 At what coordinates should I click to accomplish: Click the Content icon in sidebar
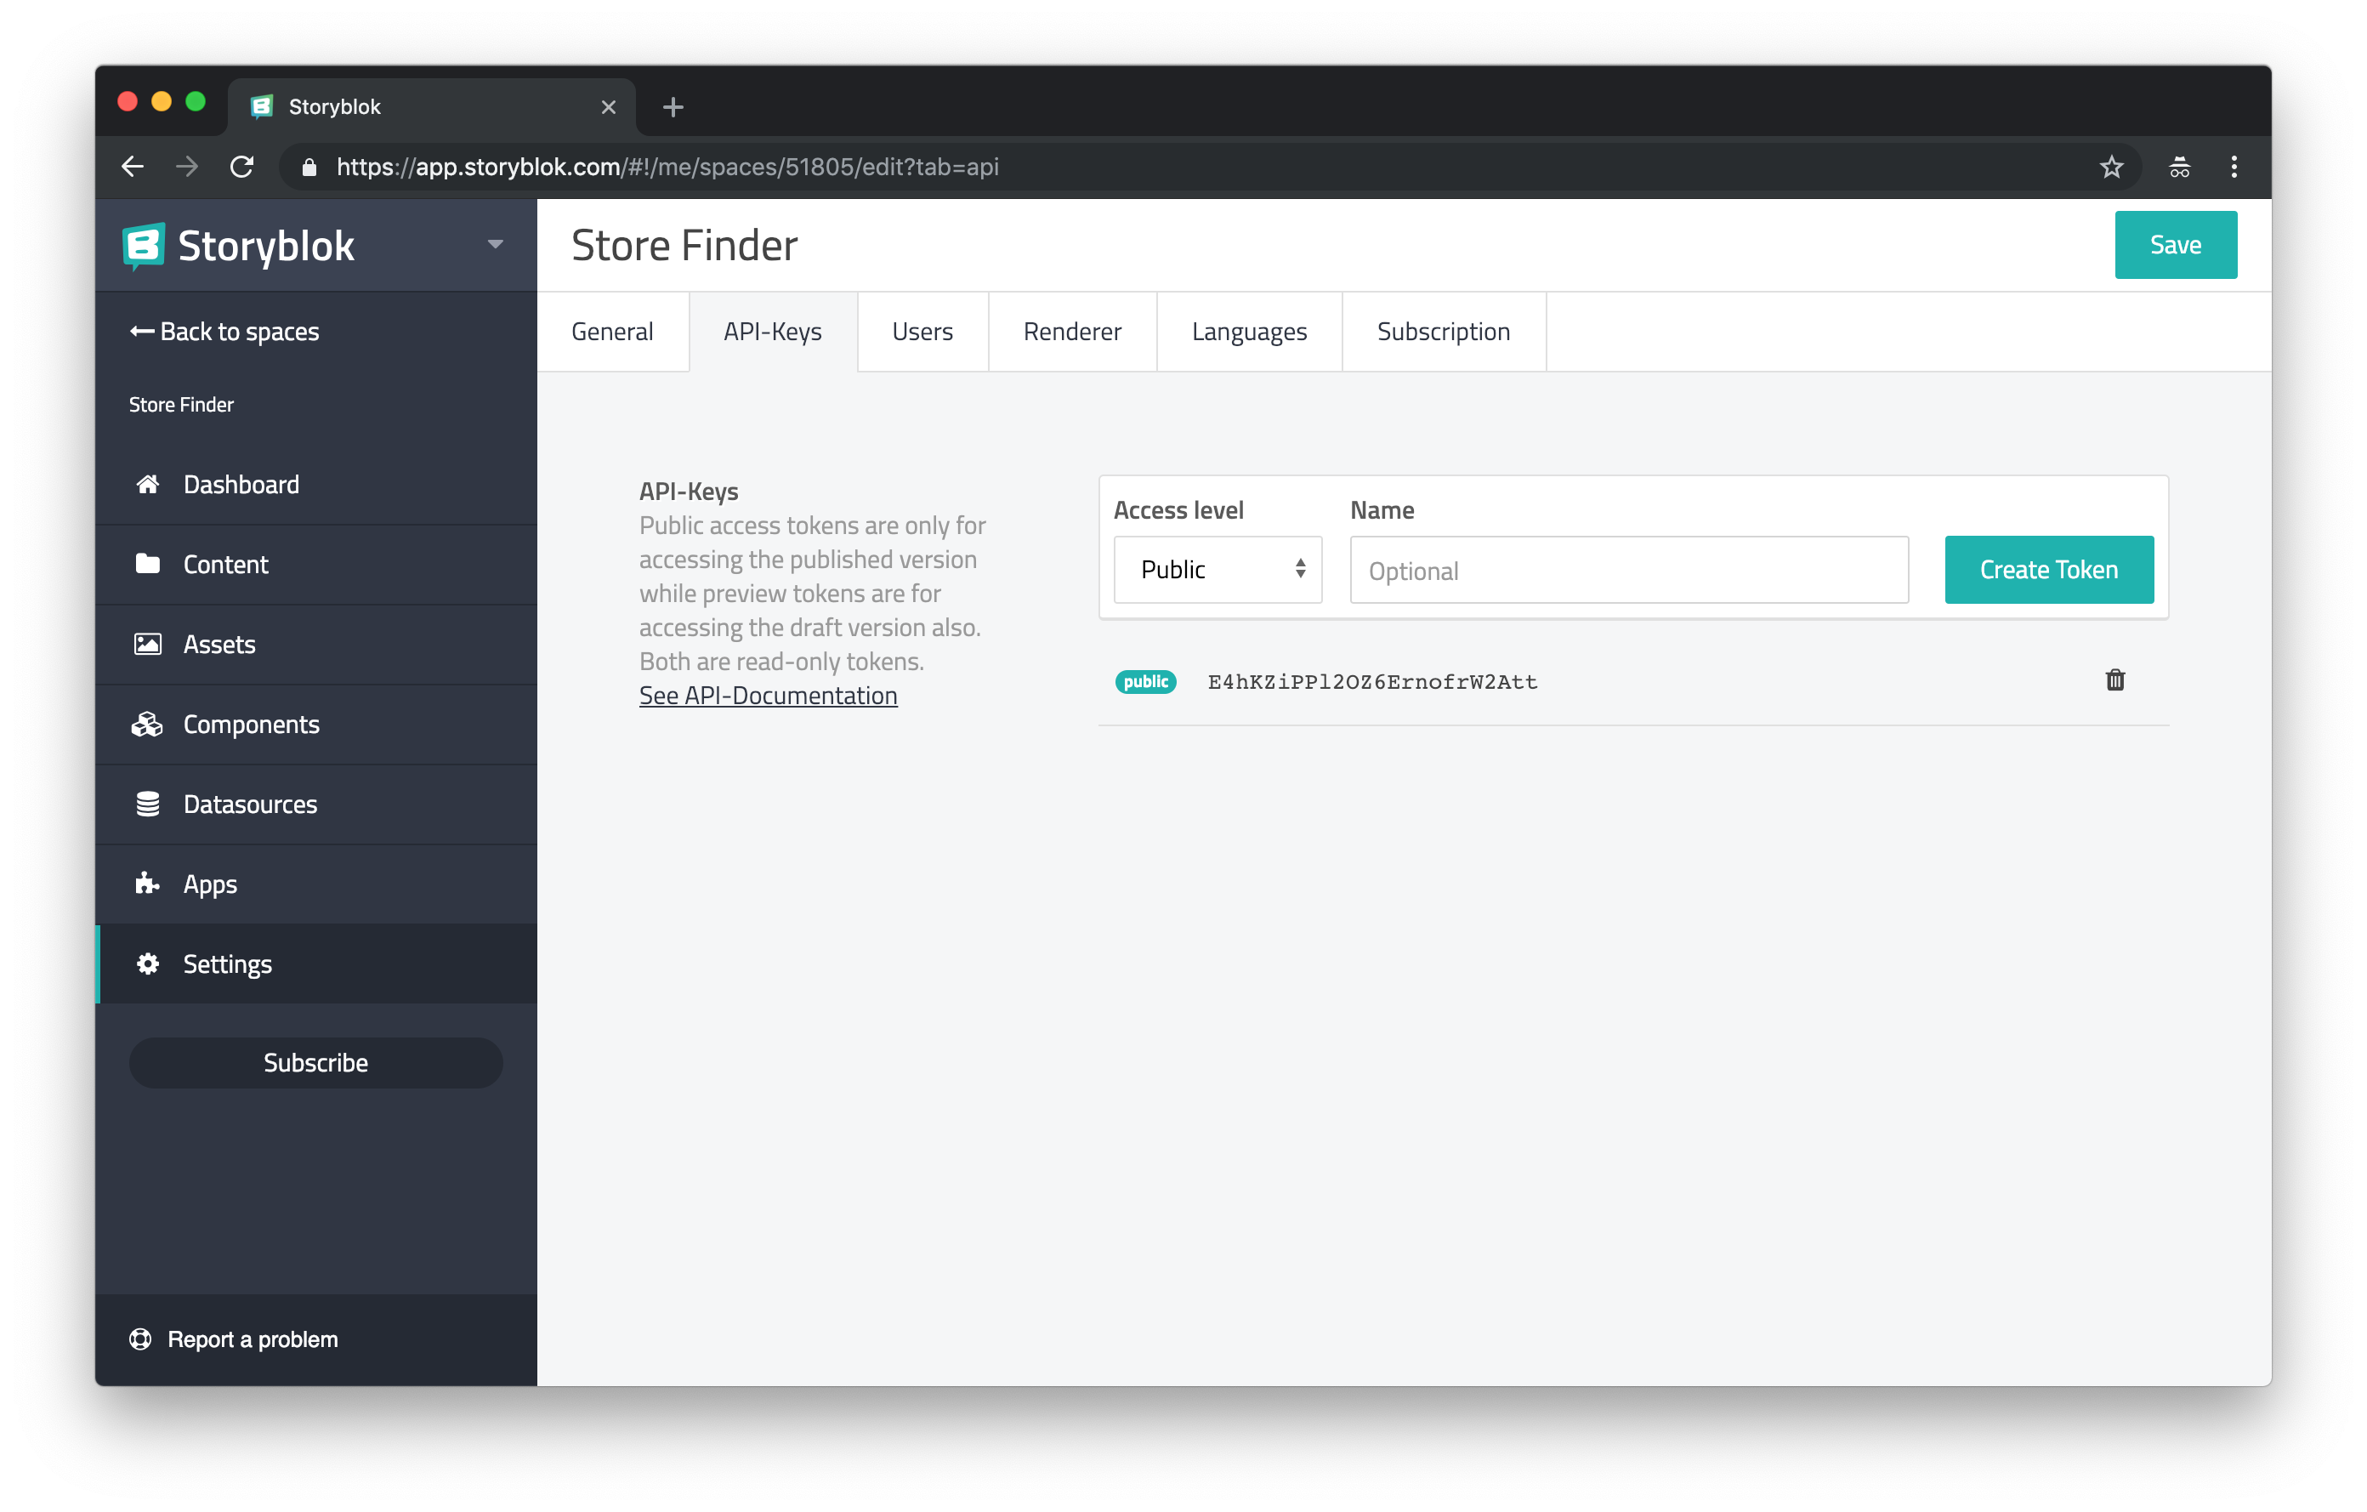146,563
